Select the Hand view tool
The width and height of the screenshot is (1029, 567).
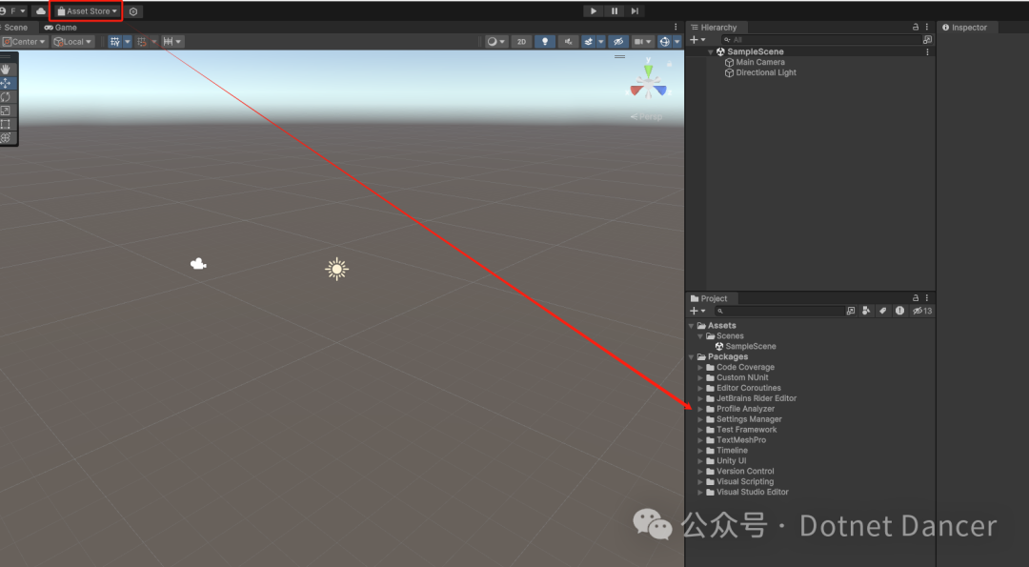6,69
